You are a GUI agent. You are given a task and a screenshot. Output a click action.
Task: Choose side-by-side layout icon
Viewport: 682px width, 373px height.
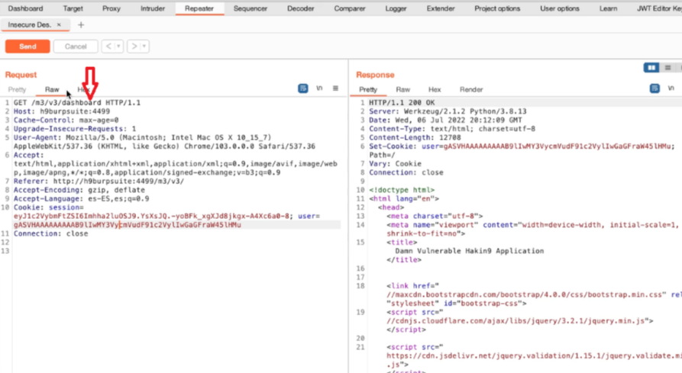pyautogui.click(x=651, y=68)
